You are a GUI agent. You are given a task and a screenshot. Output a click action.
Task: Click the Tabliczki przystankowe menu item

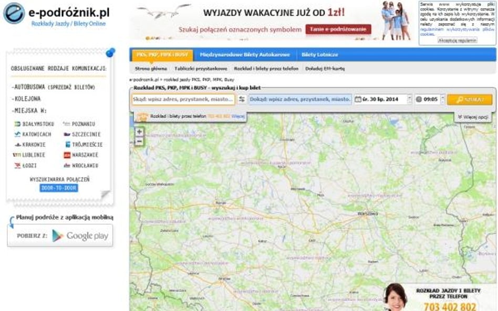[x=201, y=68]
